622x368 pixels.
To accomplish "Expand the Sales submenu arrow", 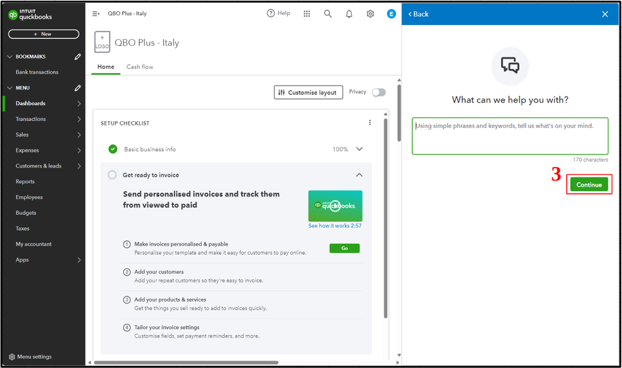I will coord(79,134).
